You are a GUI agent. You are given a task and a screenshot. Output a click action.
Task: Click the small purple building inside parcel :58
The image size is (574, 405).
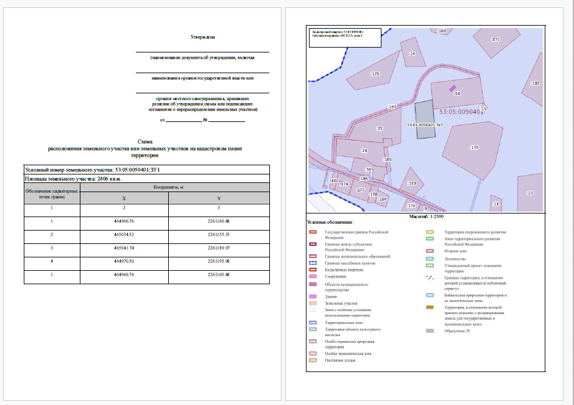453,88
